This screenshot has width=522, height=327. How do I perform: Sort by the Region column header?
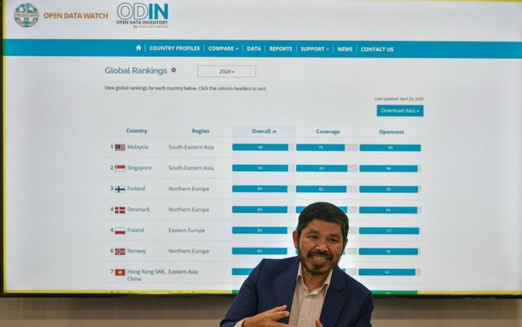pos(200,131)
